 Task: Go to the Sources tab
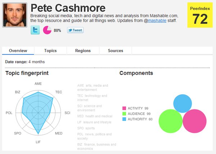click(116, 51)
